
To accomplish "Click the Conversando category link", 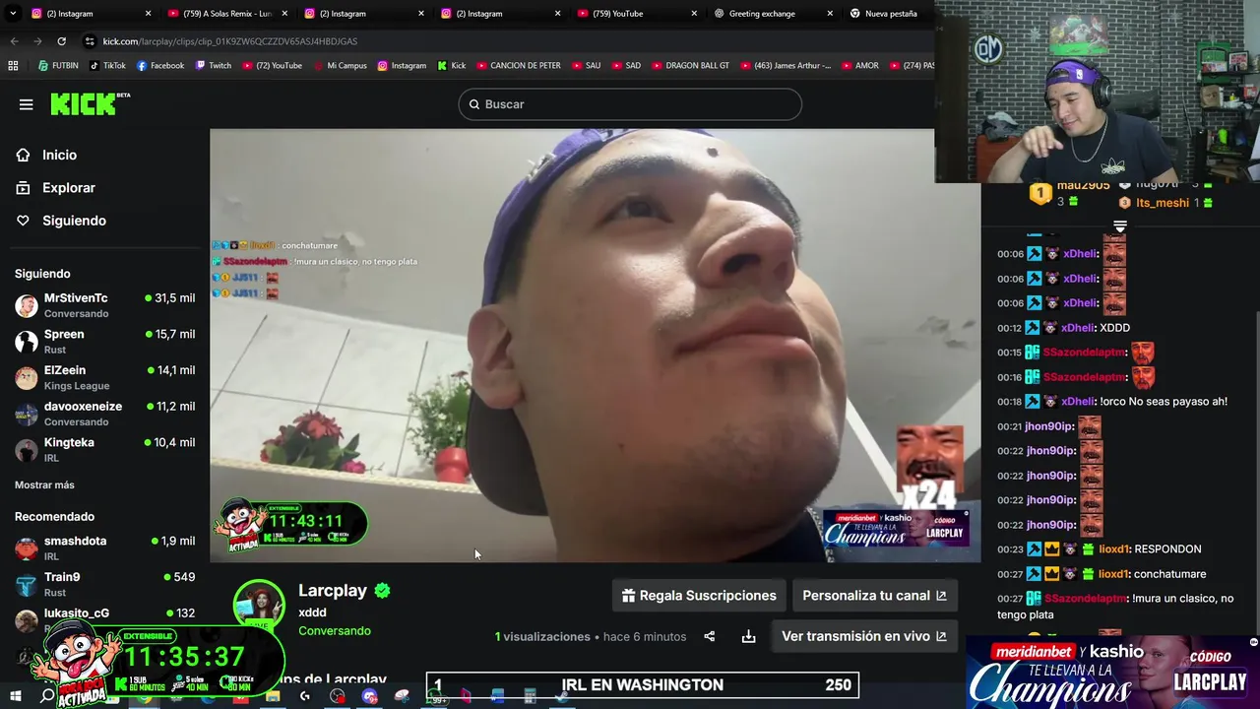I will pyautogui.click(x=335, y=630).
